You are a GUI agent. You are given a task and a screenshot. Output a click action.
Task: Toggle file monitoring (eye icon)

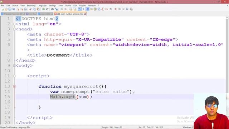point(111,9)
